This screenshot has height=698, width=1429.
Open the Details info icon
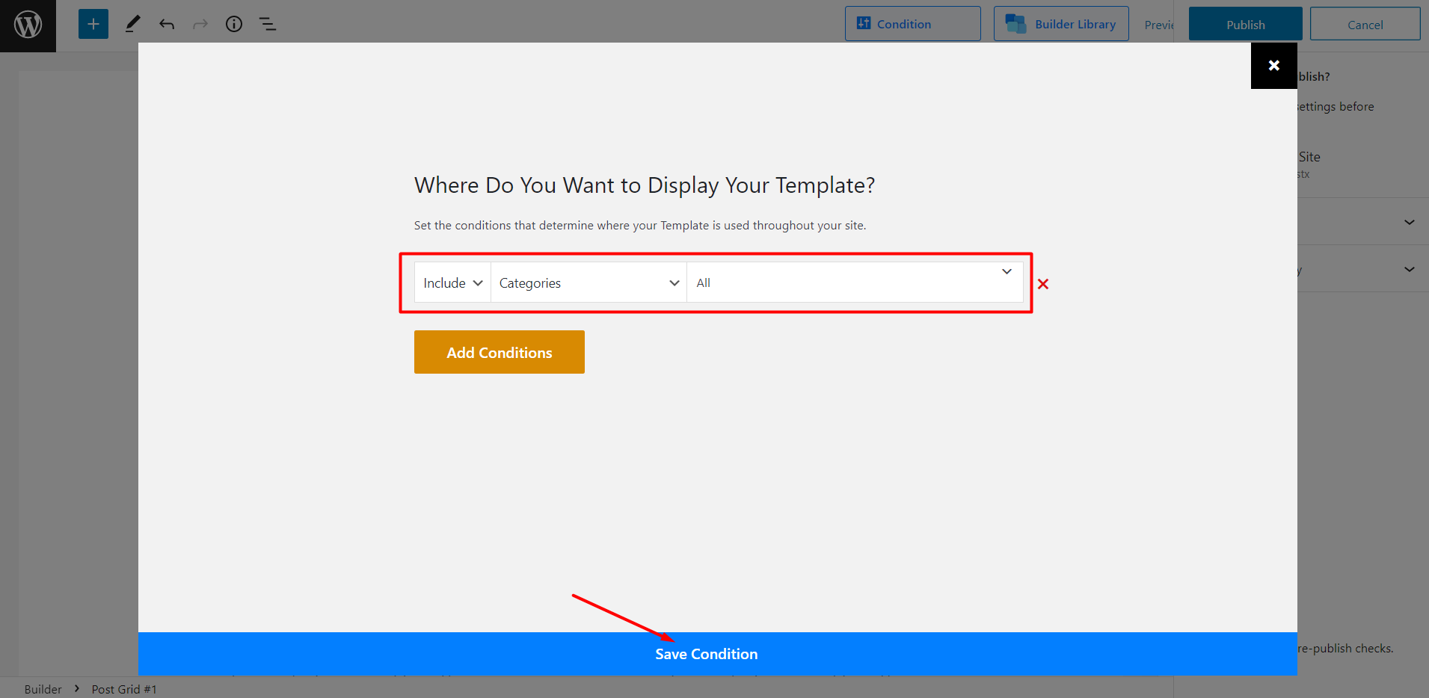tap(233, 23)
